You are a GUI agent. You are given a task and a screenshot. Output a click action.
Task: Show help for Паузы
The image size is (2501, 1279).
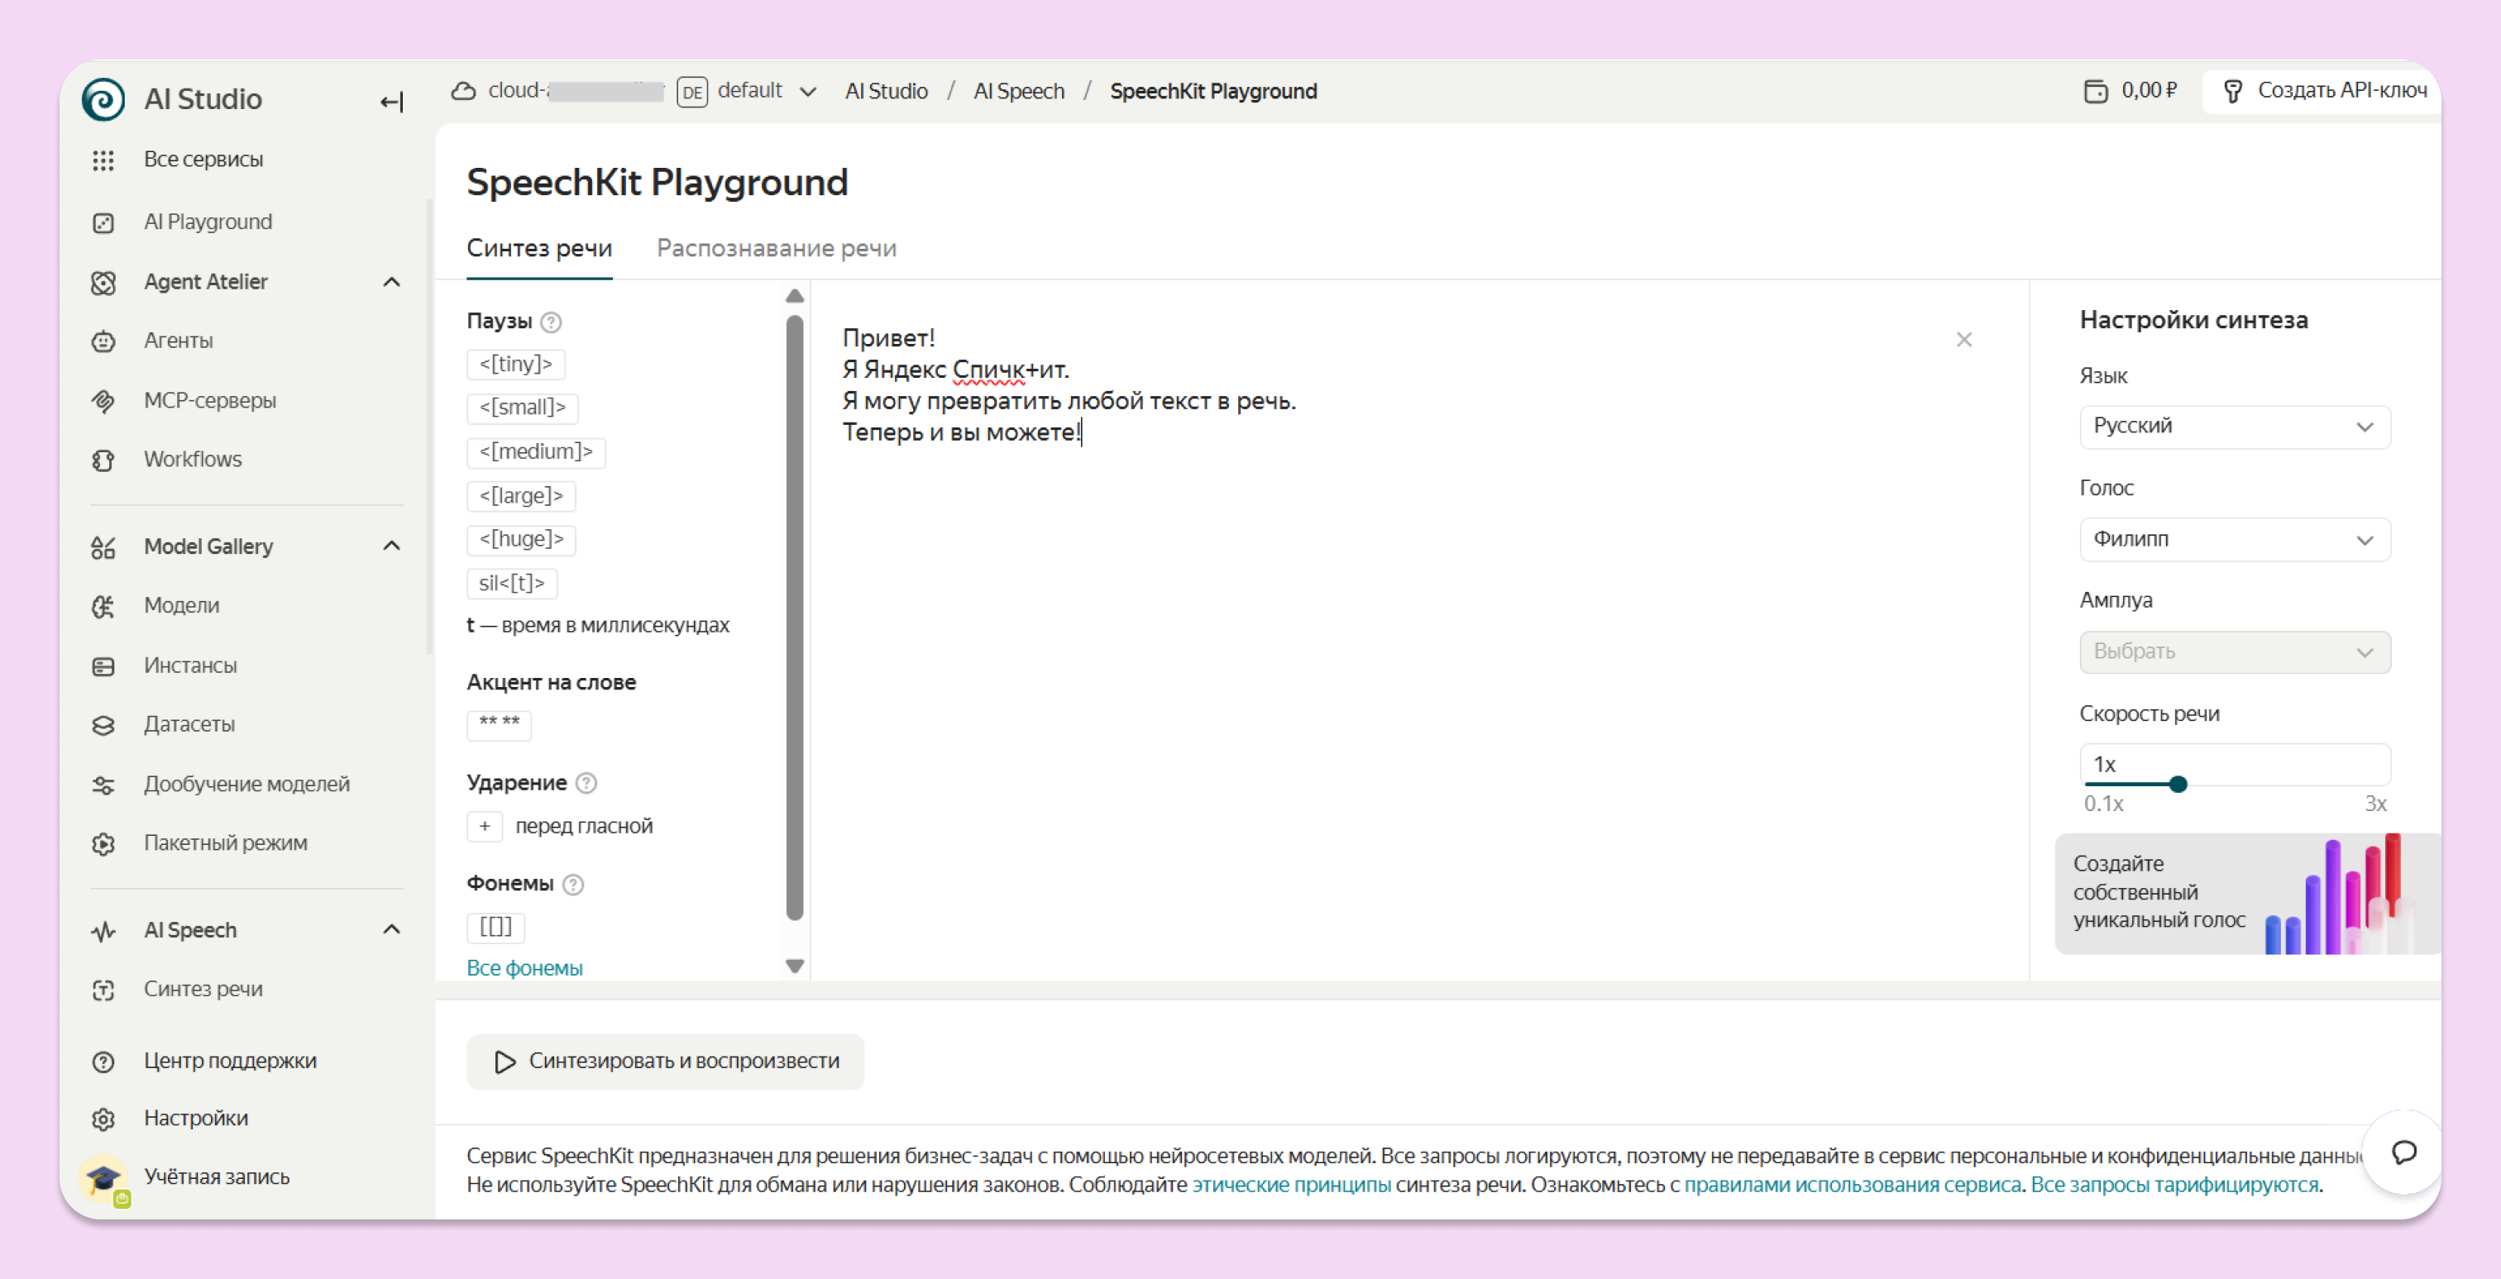point(551,322)
